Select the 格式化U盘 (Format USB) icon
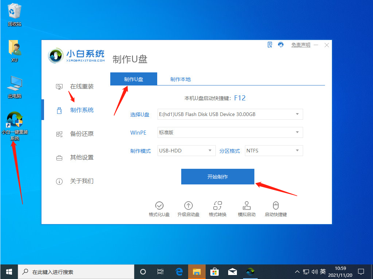Viewport: 373px width, 279px height. 159,208
